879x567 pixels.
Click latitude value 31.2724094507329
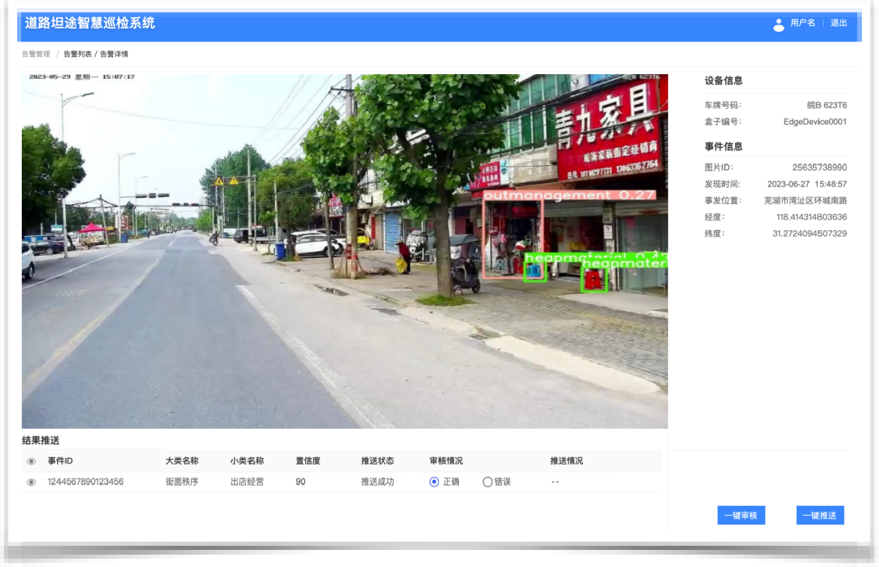(810, 233)
